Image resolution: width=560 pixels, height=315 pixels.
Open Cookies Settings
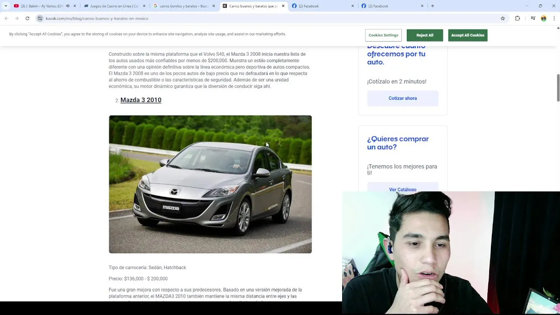click(383, 35)
